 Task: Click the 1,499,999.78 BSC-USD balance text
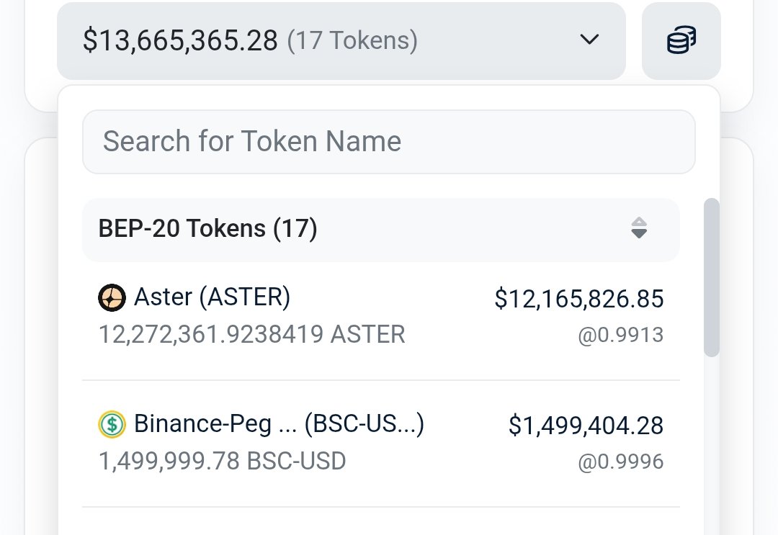coord(222,461)
